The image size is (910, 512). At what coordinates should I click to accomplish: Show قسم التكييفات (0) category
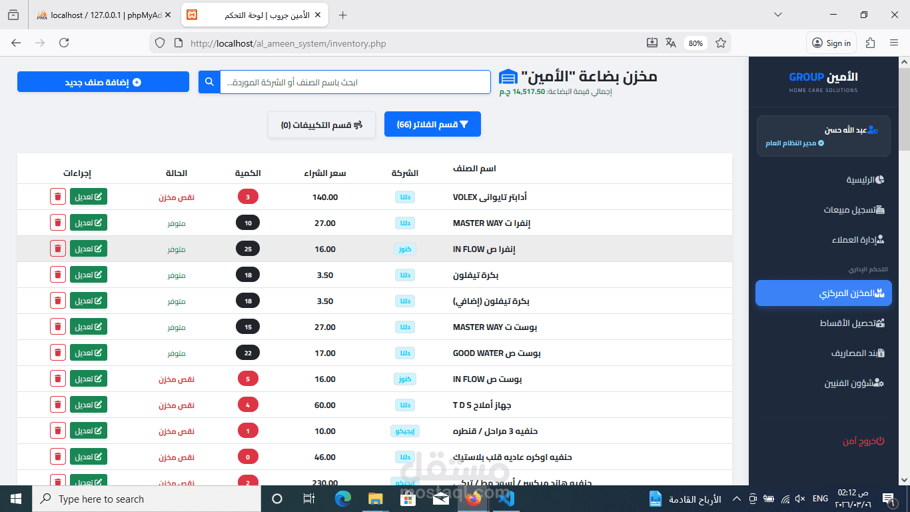[322, 125]
